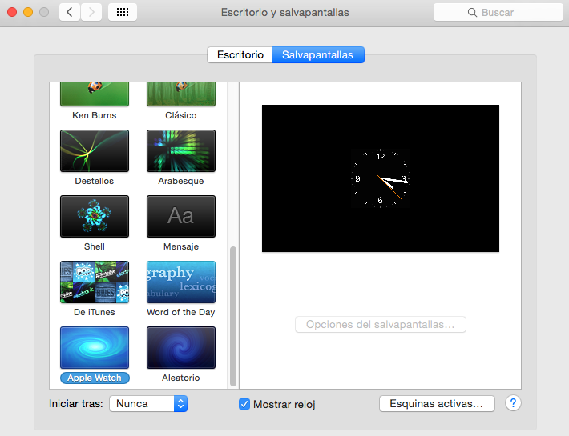Screen dimensions: 569x436
Task: Choose the Aleatorio screensaver thumbnail
Action: [x=181, y=348]
